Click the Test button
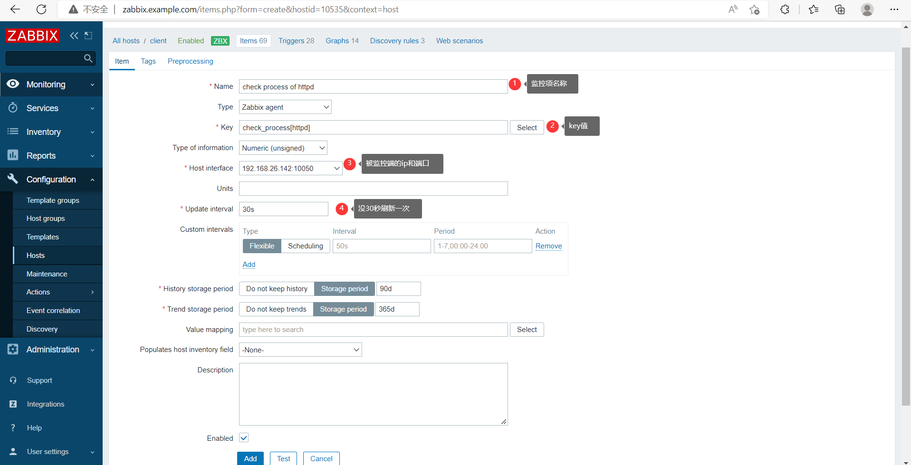 tap(284, 458)
